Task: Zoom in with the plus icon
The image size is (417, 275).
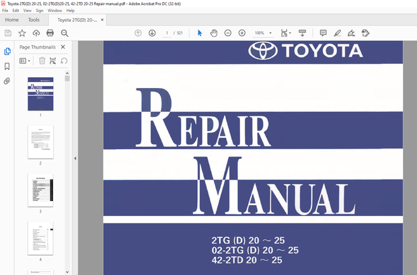Action: point(242,33)
